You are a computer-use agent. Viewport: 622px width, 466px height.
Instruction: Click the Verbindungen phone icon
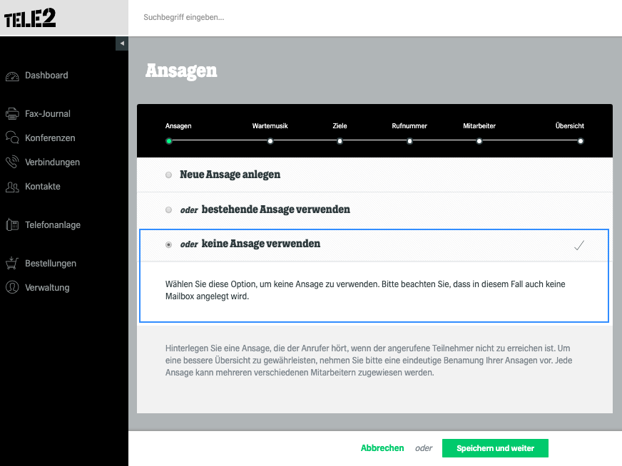point(12,162)
